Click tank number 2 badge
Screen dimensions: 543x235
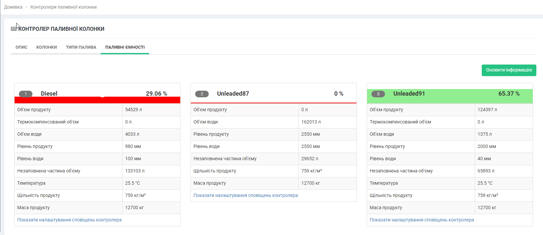click(202, 94)
